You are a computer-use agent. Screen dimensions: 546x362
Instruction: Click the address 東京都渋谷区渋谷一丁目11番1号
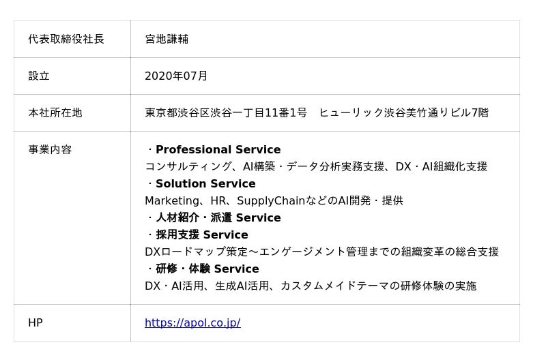(x=226, y=112)
